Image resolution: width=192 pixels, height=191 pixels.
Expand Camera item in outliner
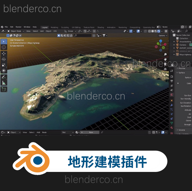pyautogui.click(x=174, y=45)
